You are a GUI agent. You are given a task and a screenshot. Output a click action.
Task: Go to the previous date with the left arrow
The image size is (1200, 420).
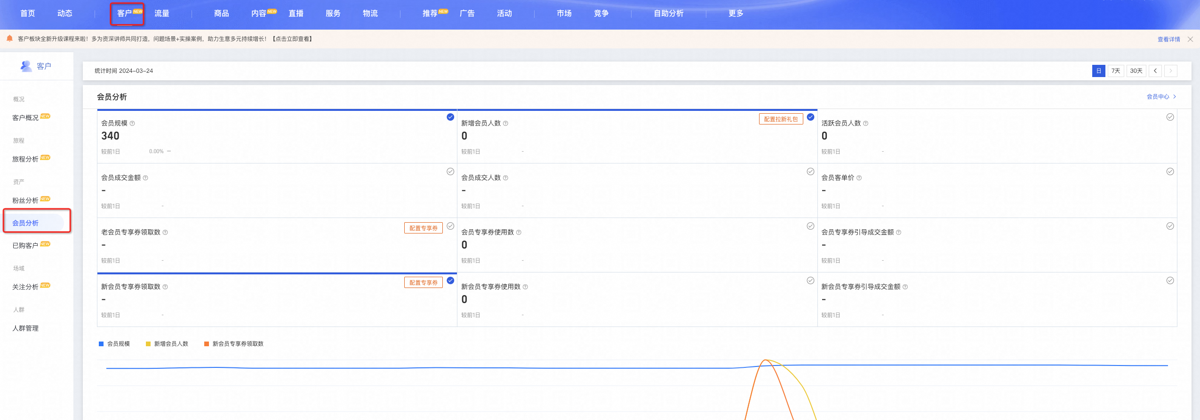coord(1155,71)
